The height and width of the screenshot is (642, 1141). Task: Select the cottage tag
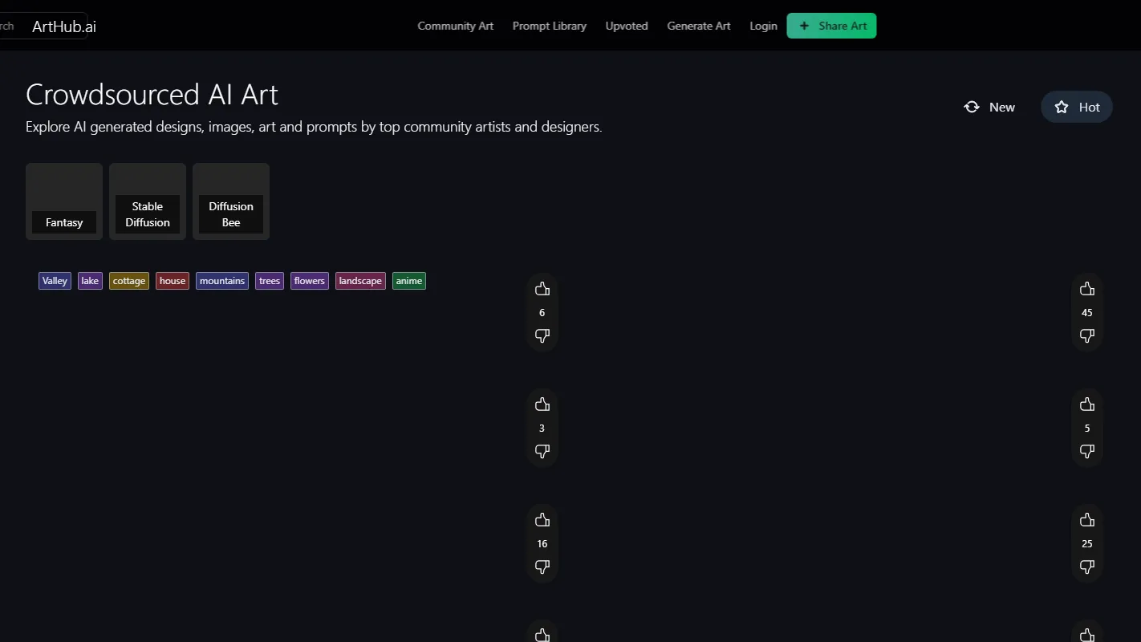click(x=128, y=280)
